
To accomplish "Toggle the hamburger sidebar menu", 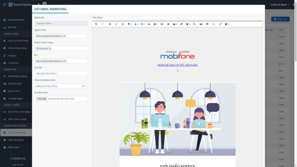I will click(x=5, y=5).
